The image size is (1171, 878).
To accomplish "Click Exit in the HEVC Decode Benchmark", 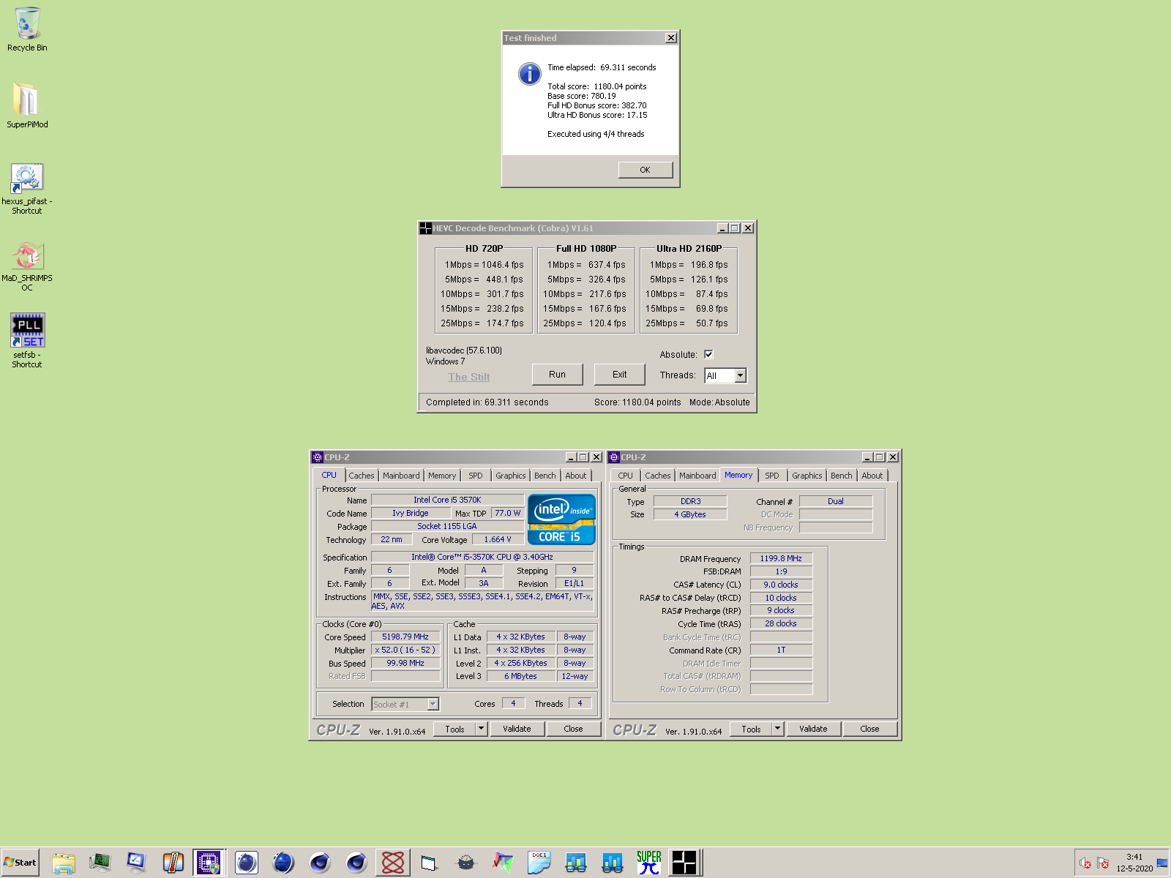I will click(620, 375).
